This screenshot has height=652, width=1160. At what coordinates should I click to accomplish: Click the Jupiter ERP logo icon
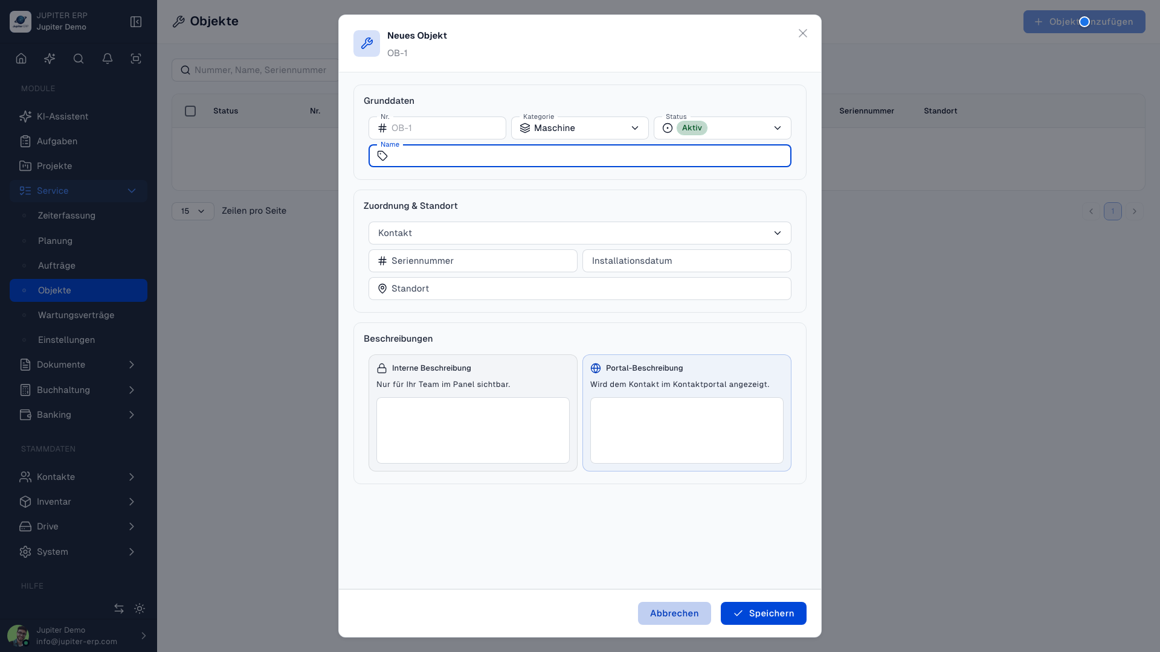(x=21, y=22)
